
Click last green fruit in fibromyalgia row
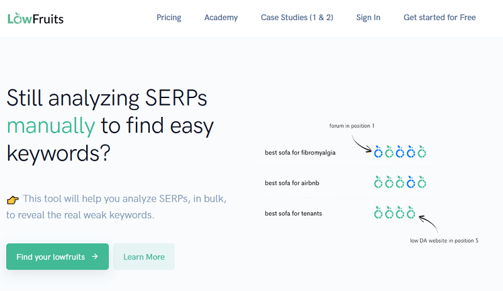click(x=422, y=152)
